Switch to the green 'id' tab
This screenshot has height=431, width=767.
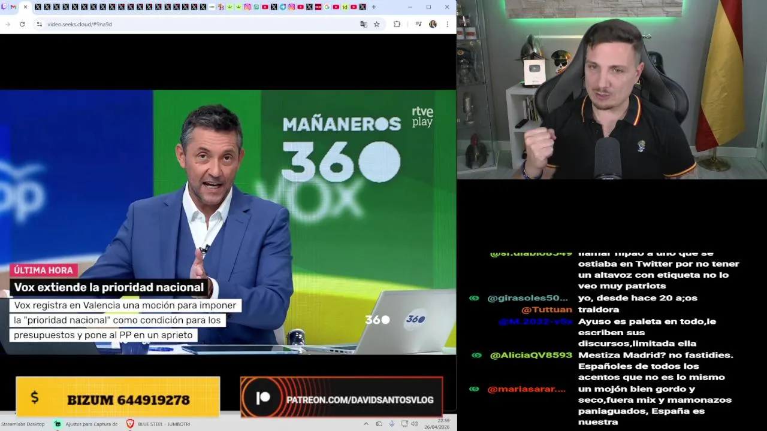345,7
